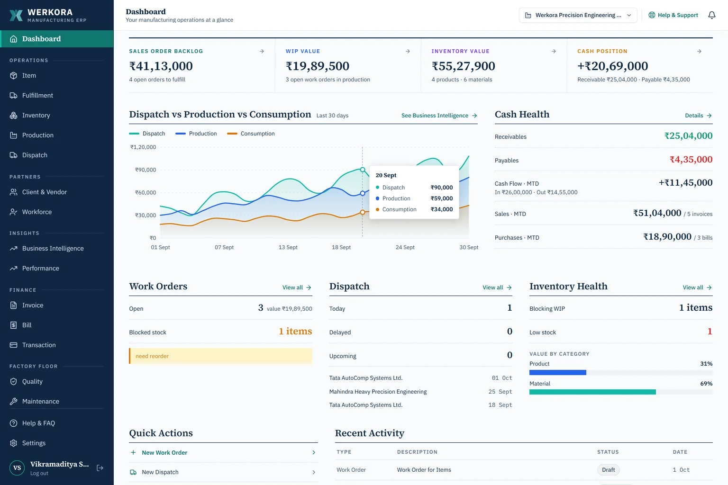Click the Maintenance wrench icon
728x485 pixels.
pos(13,402)
